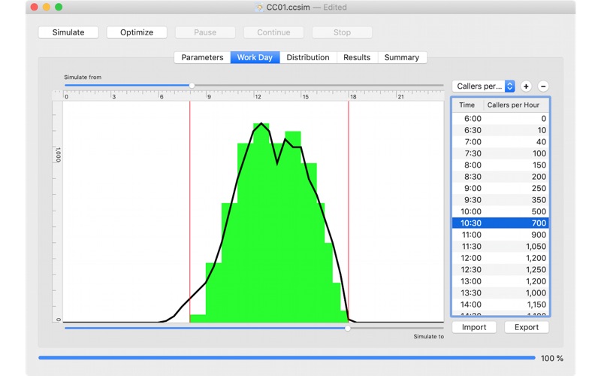Click the Simulate to slider handle
Viewport: 601px width, 376px height.
(x=348, y=328)
